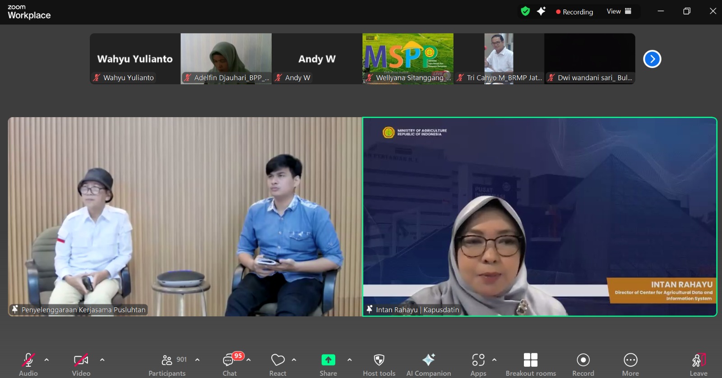This screenshot has width=722, height=378.
Task: Show next page of participant thumbnails
Action: (652, 59)
